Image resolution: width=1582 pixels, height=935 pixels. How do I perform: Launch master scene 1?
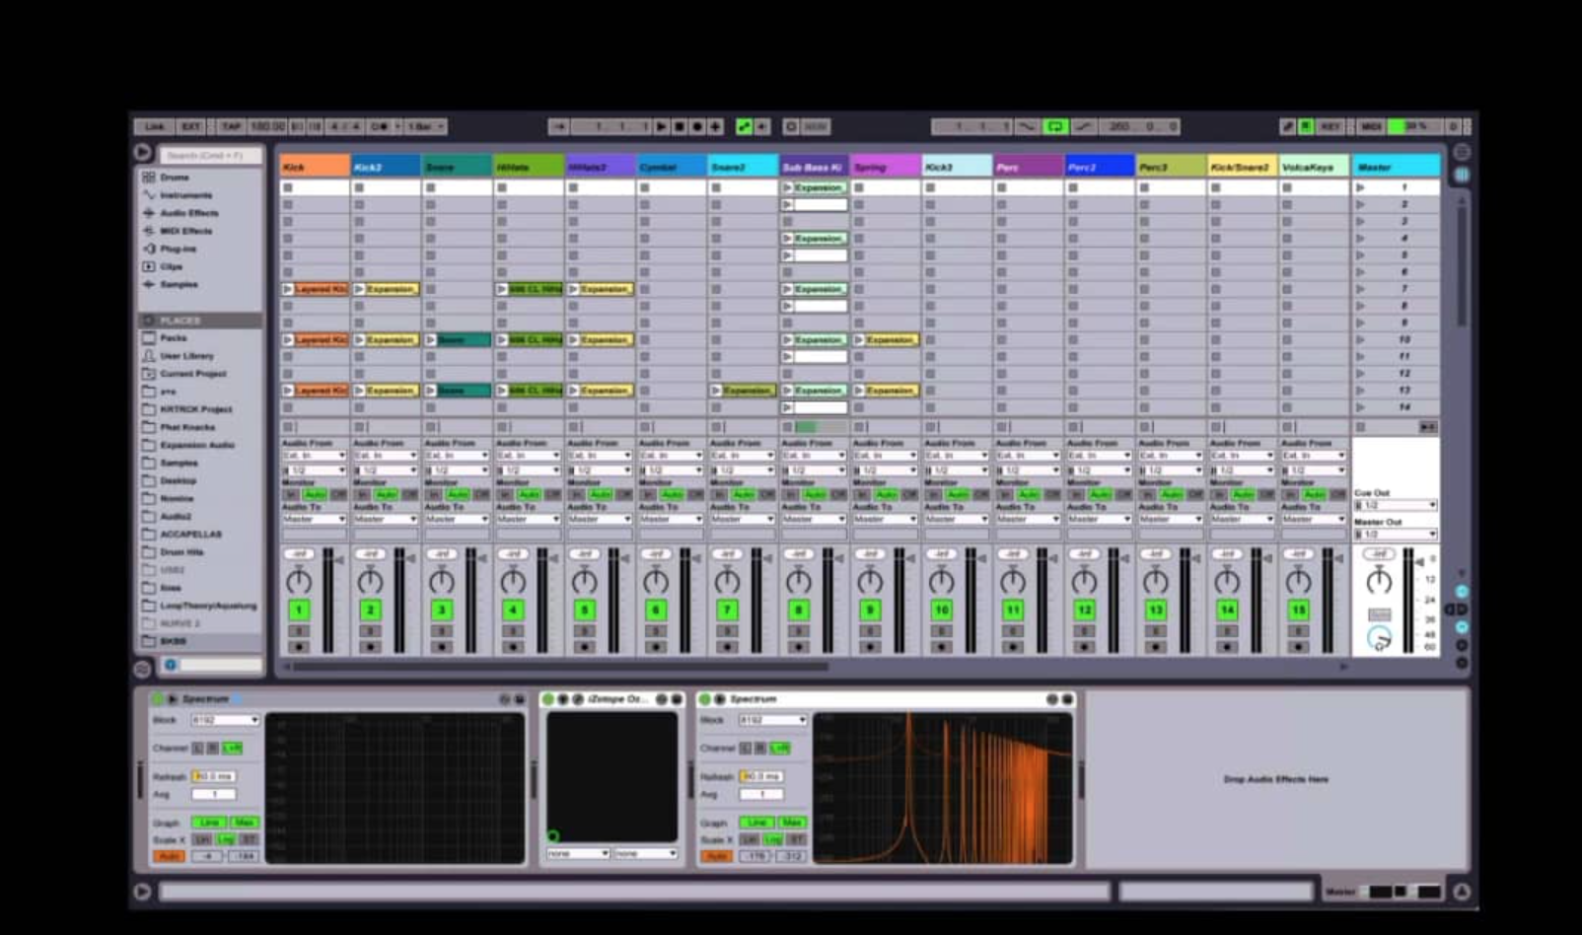coord(1361,187)
